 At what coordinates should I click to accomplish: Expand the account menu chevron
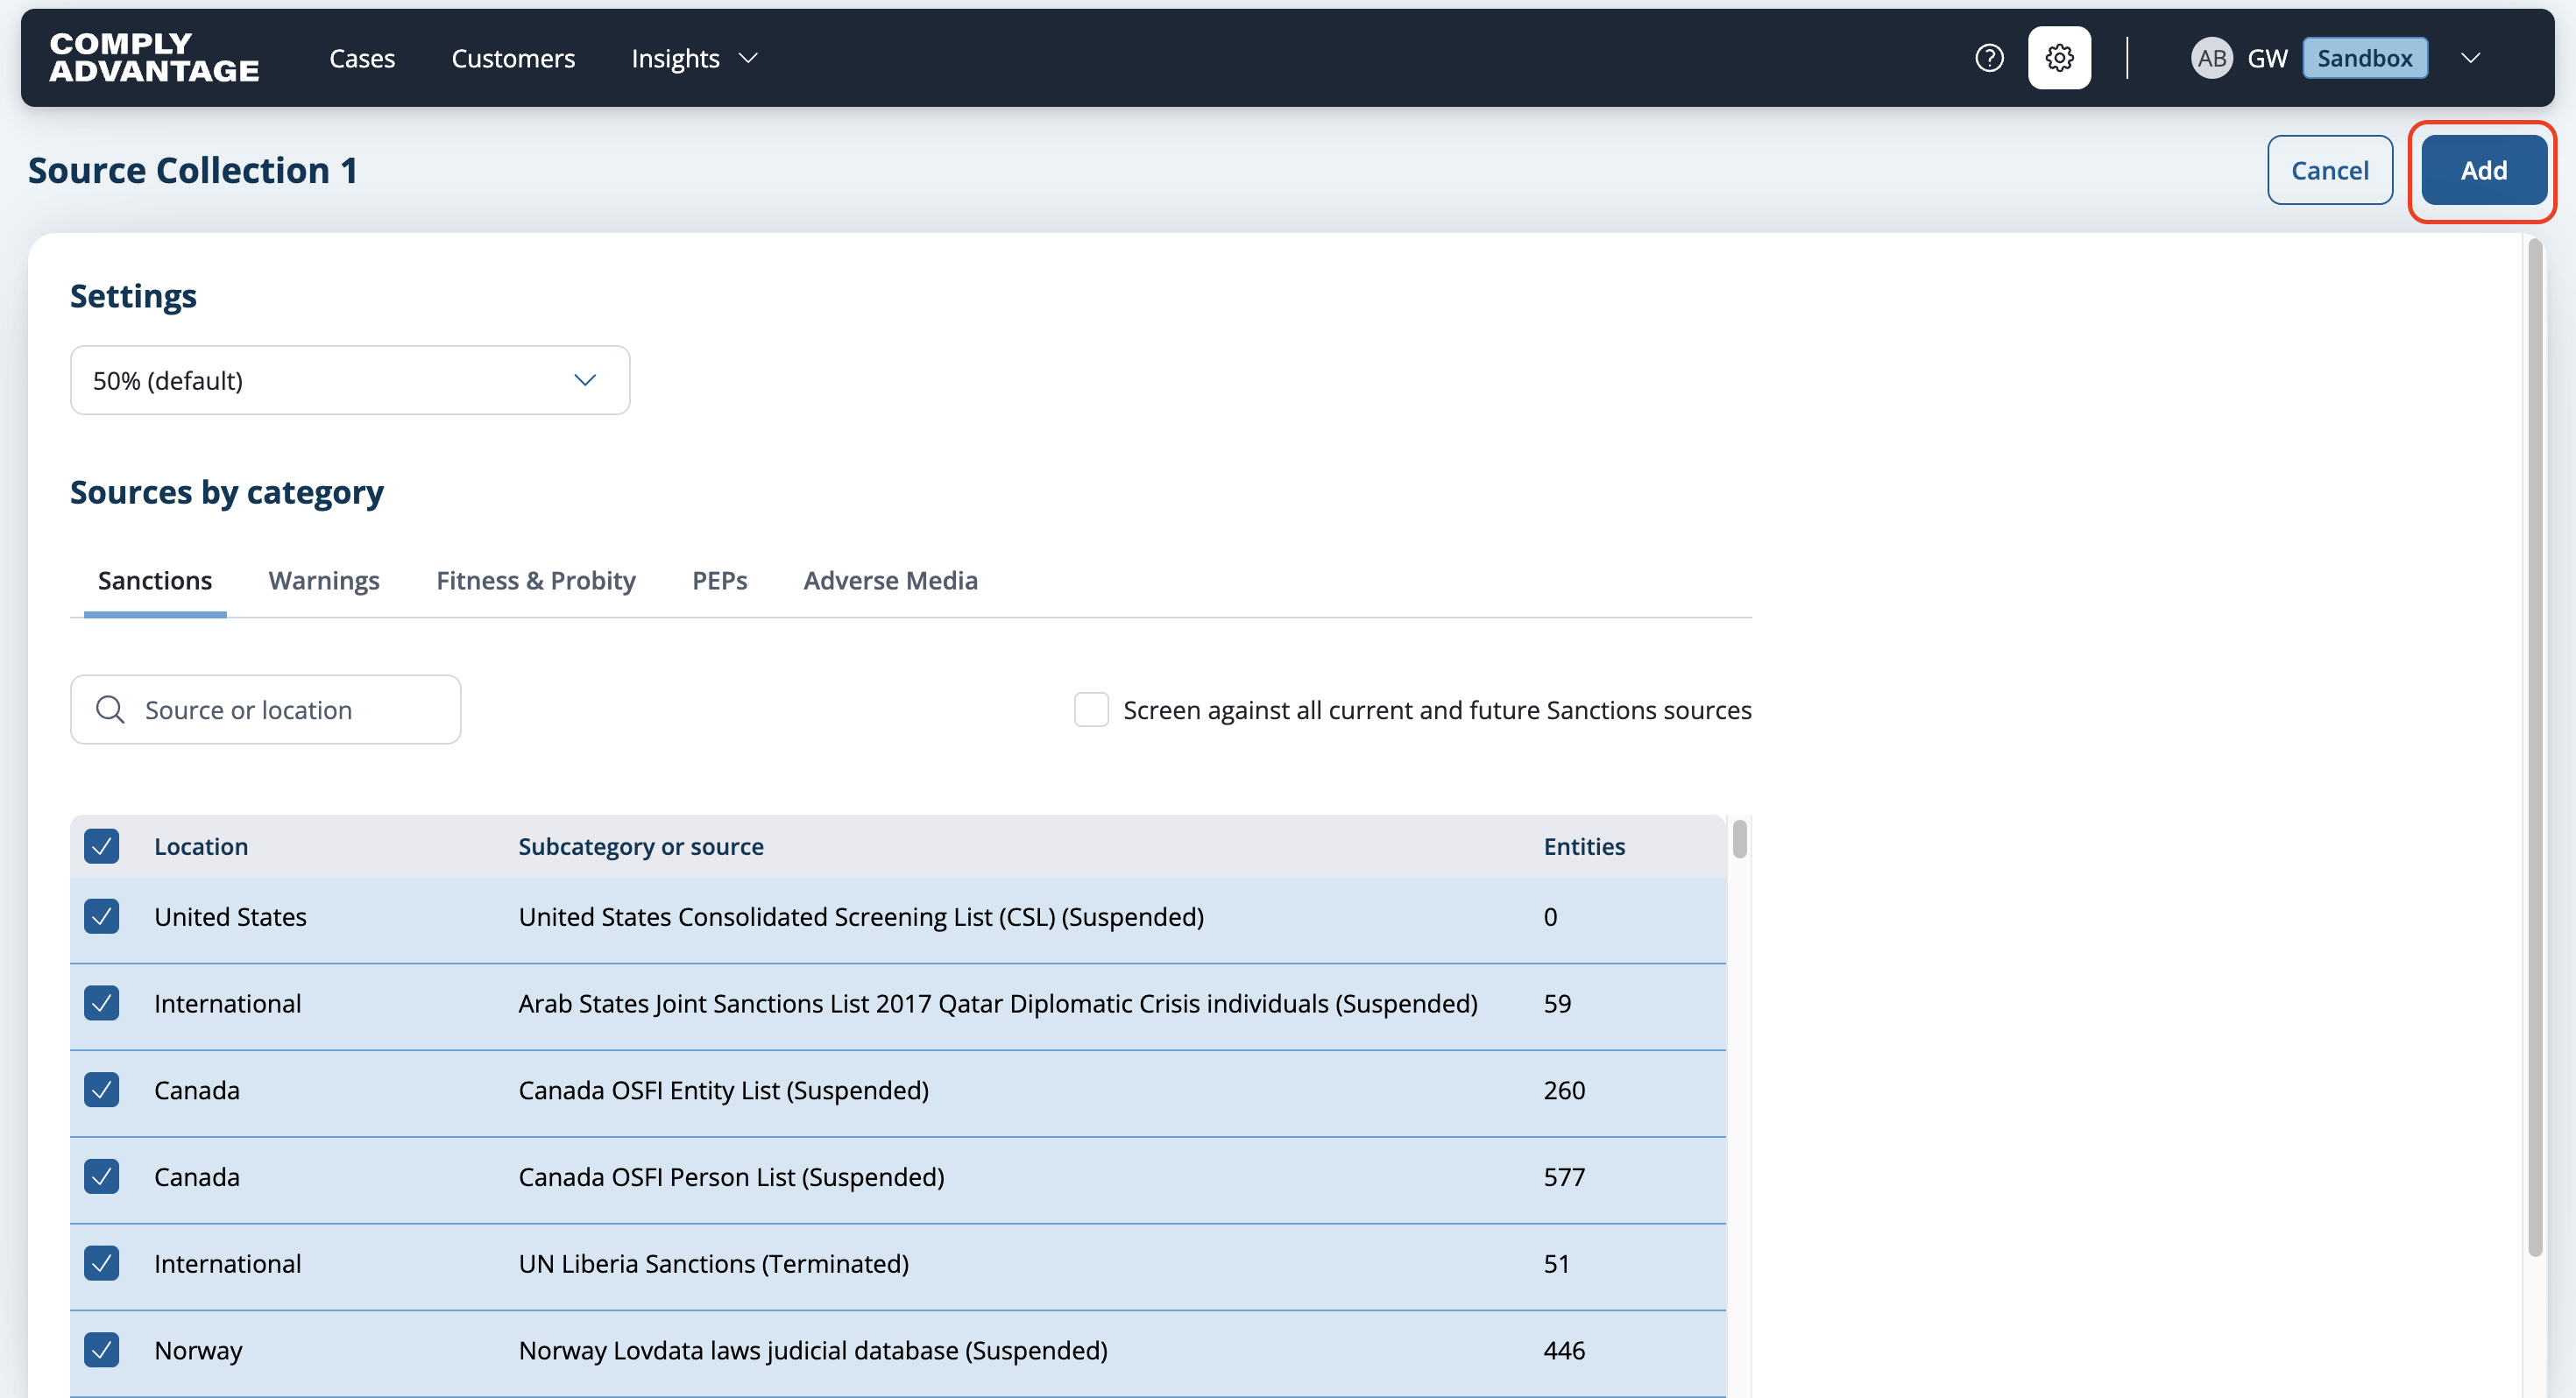(2471, 58)
